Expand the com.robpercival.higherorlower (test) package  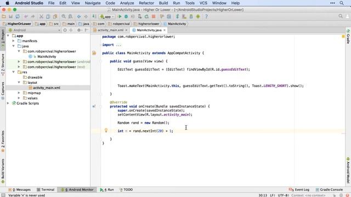pos(19,67)
